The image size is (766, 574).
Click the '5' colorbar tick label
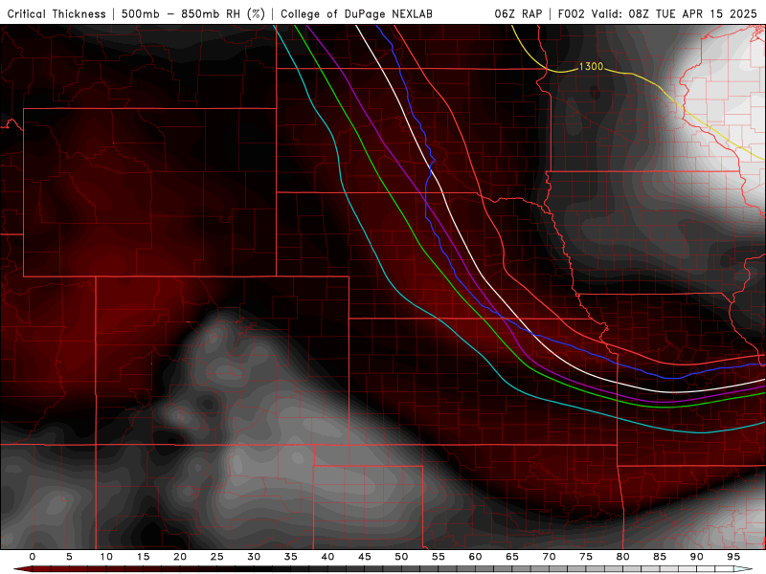tap(69, 557)
